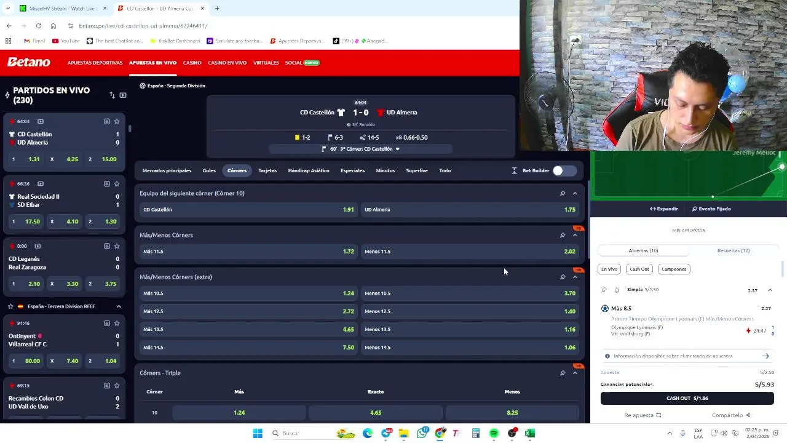
Task: Switch to Minutos tab
Action: point(386,170)
